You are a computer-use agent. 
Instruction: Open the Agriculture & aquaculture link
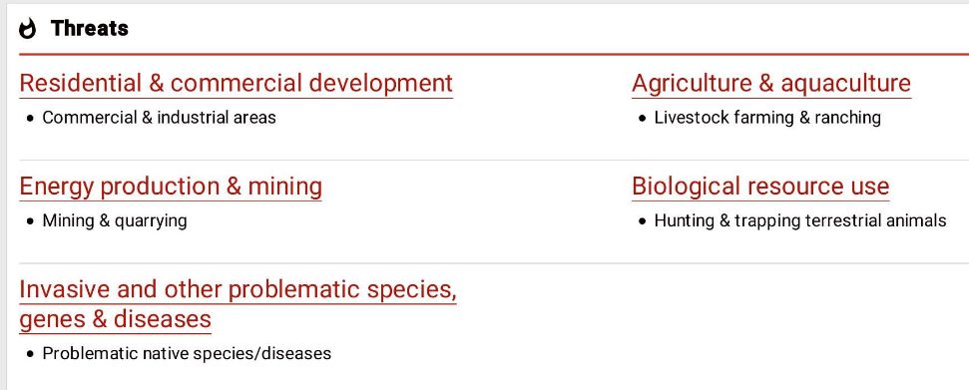coord(771,84)
